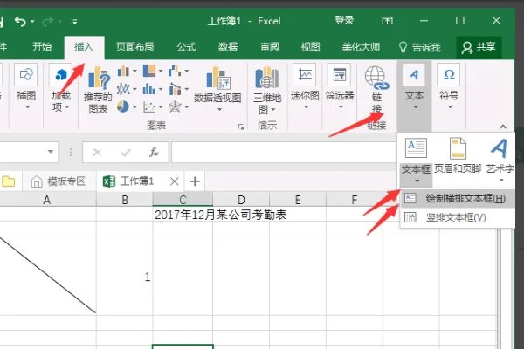Insert a hierarchy chart
The image size is (524, 349).
(x=149, y=71)
